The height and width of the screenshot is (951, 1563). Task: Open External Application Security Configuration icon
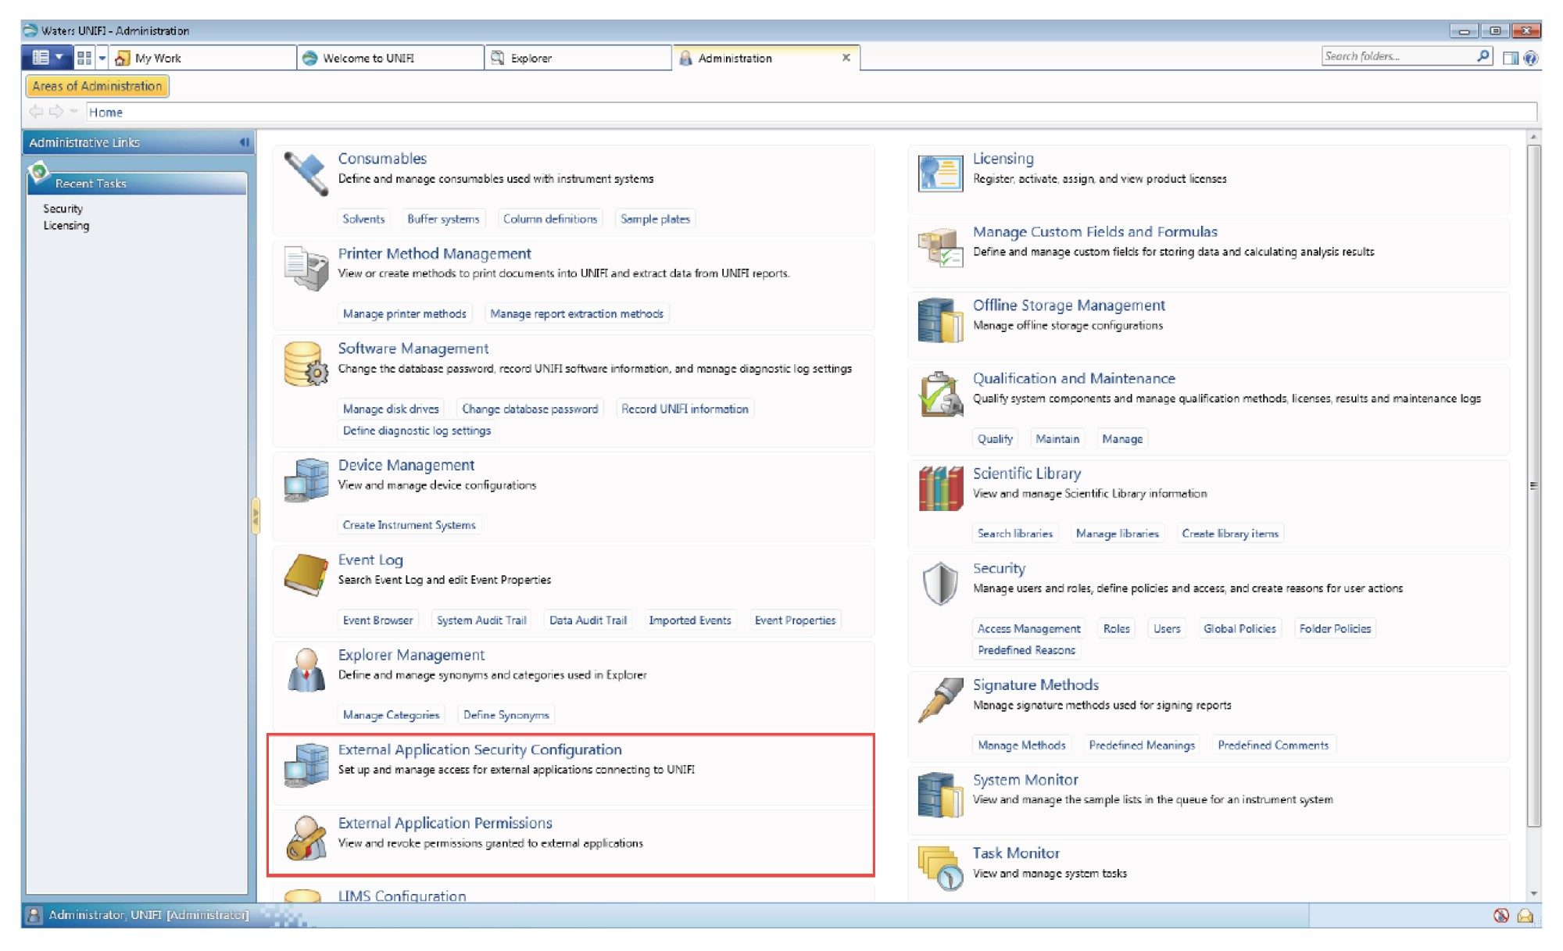pos(306,764)
